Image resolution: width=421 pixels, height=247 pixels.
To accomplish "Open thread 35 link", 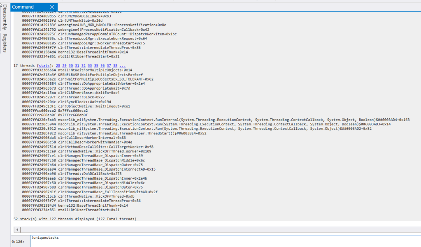I will (96, 66).
